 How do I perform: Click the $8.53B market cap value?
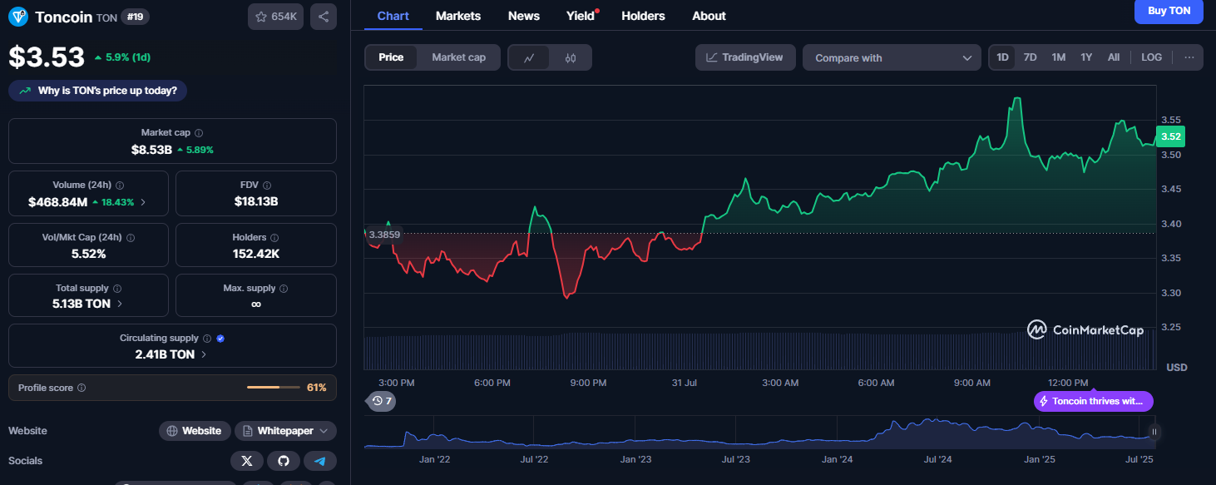pos(151,150)
